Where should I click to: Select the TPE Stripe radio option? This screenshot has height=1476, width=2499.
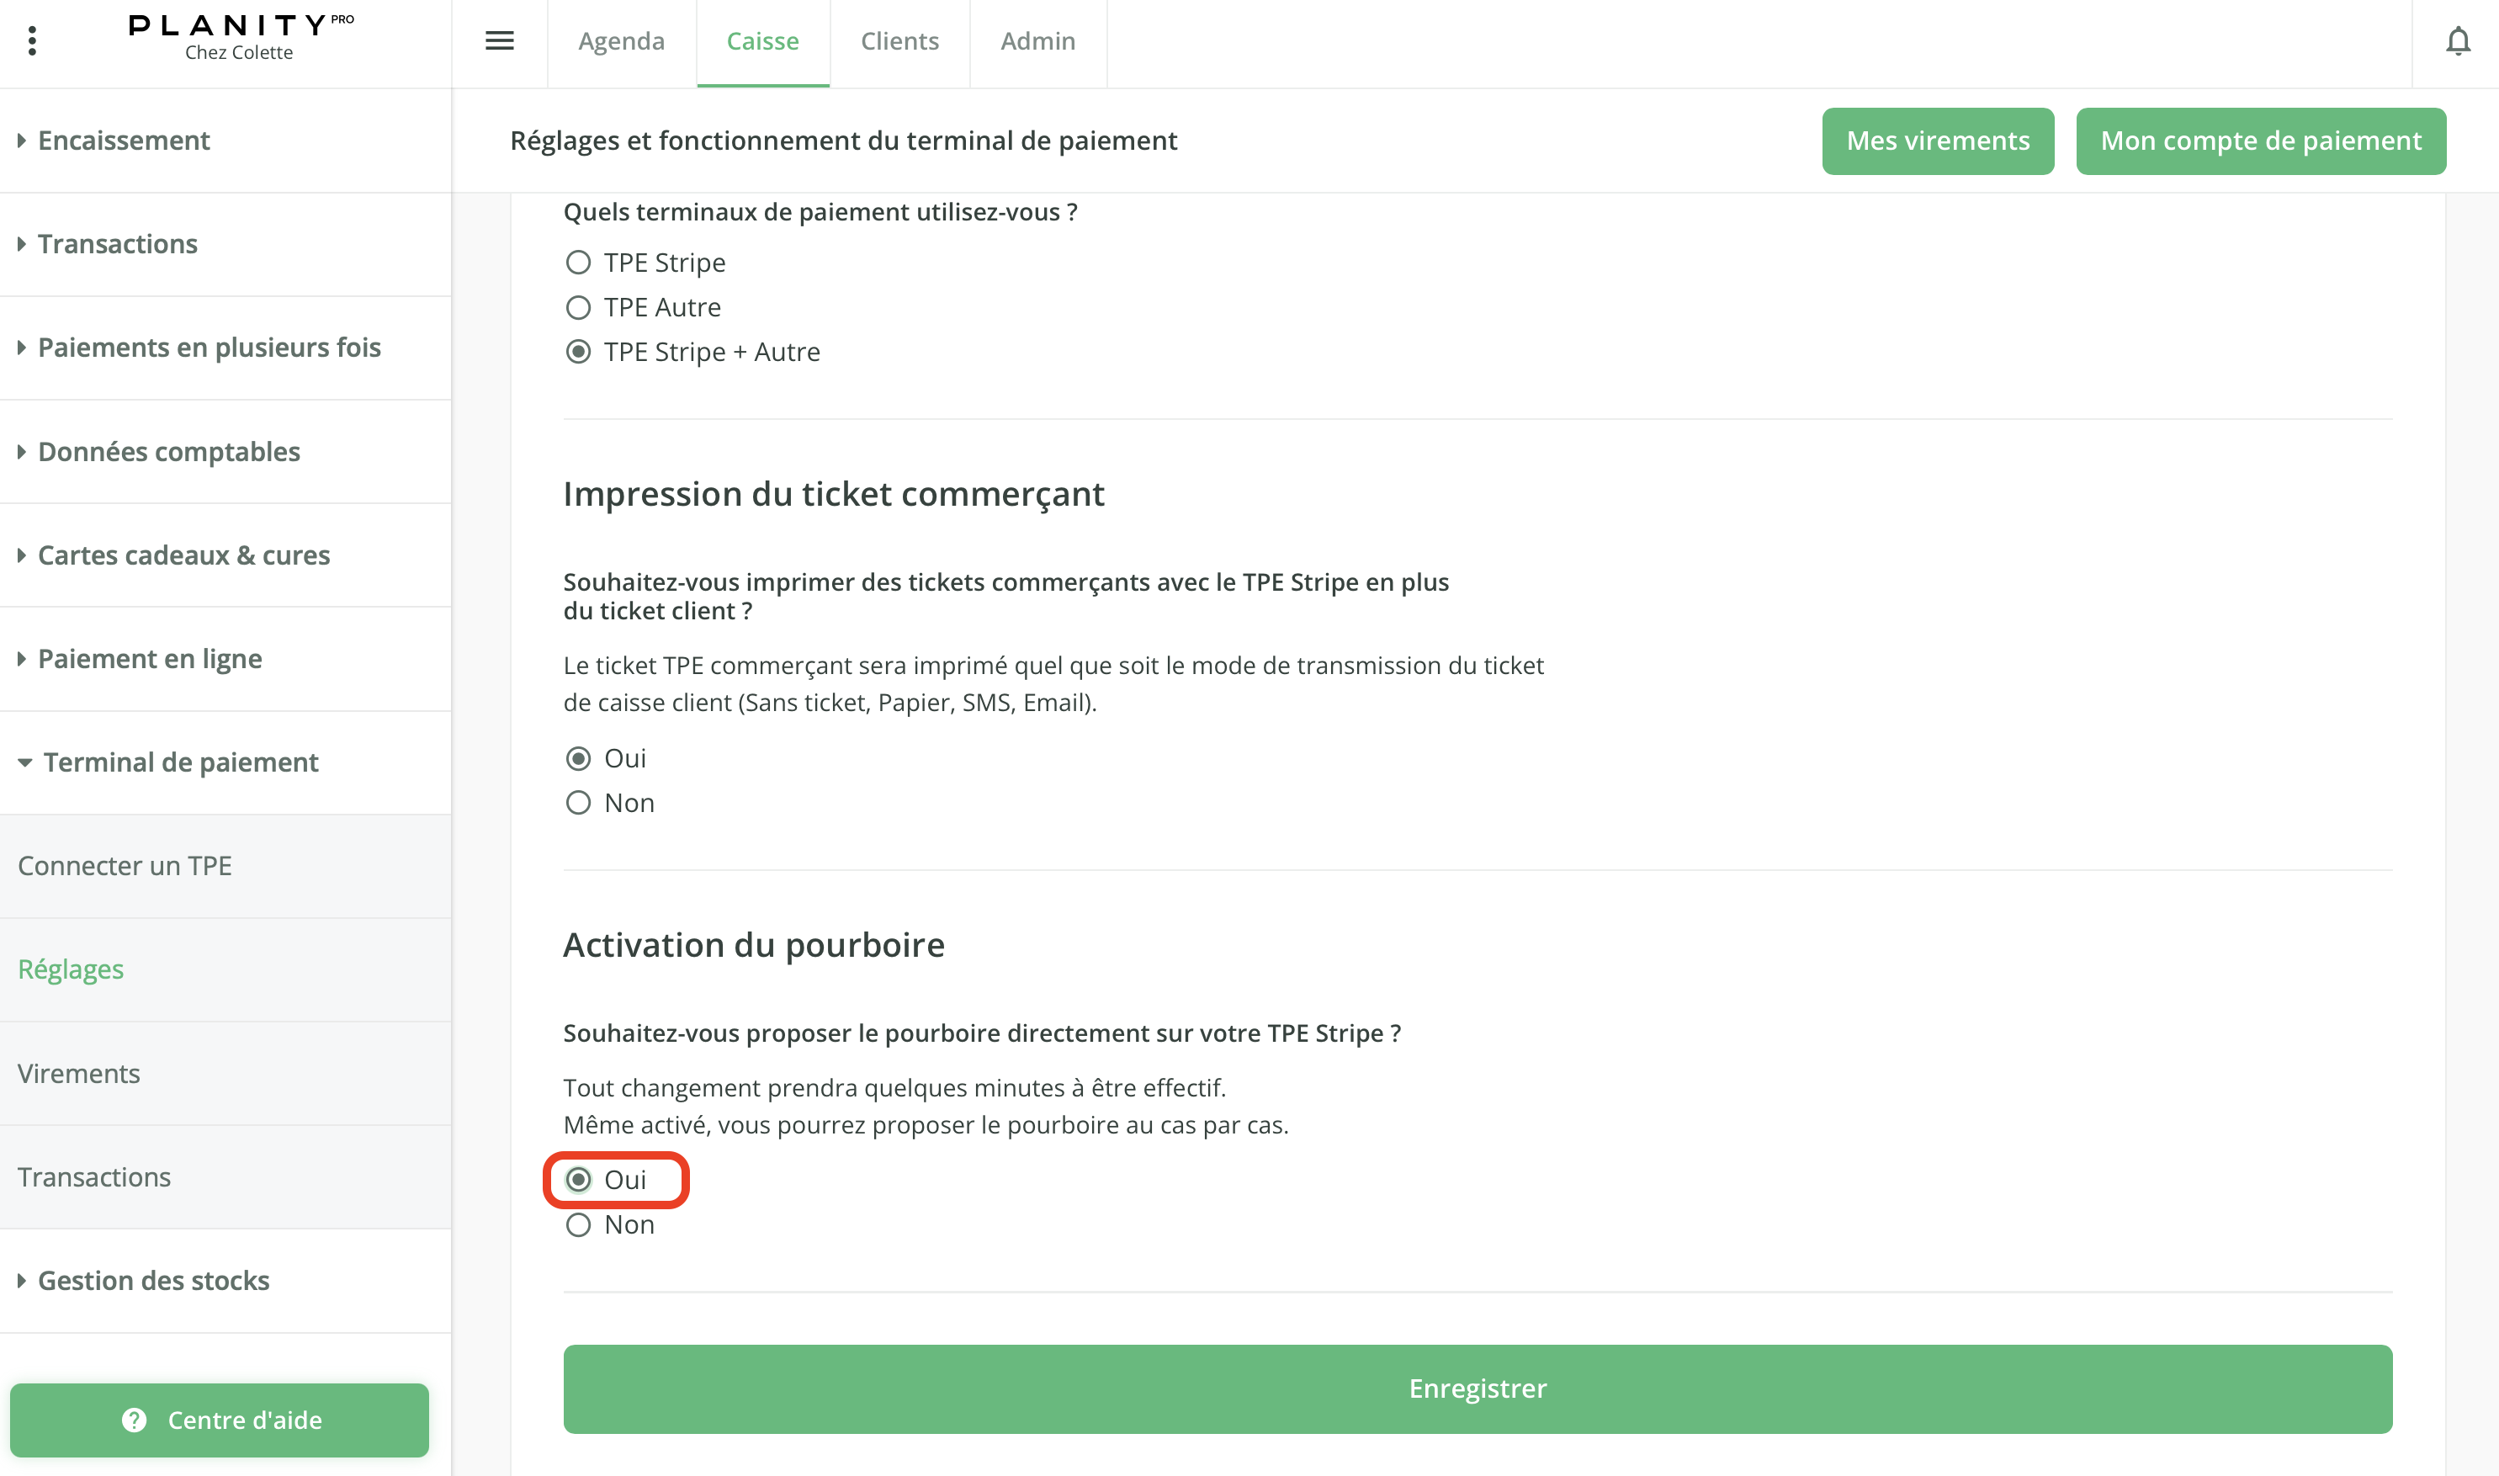pos(578,263)
